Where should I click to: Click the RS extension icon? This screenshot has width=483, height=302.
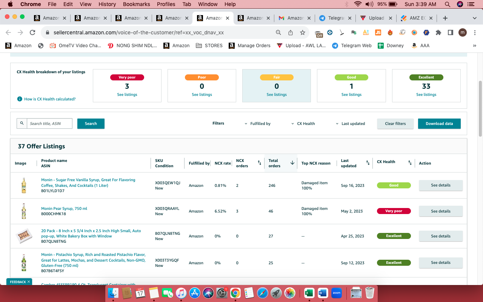[354, 32]
